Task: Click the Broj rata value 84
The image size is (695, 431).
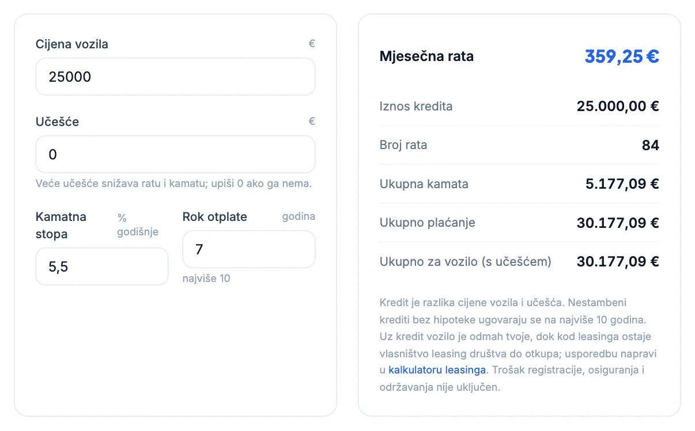Action: (x=651, y=145)
